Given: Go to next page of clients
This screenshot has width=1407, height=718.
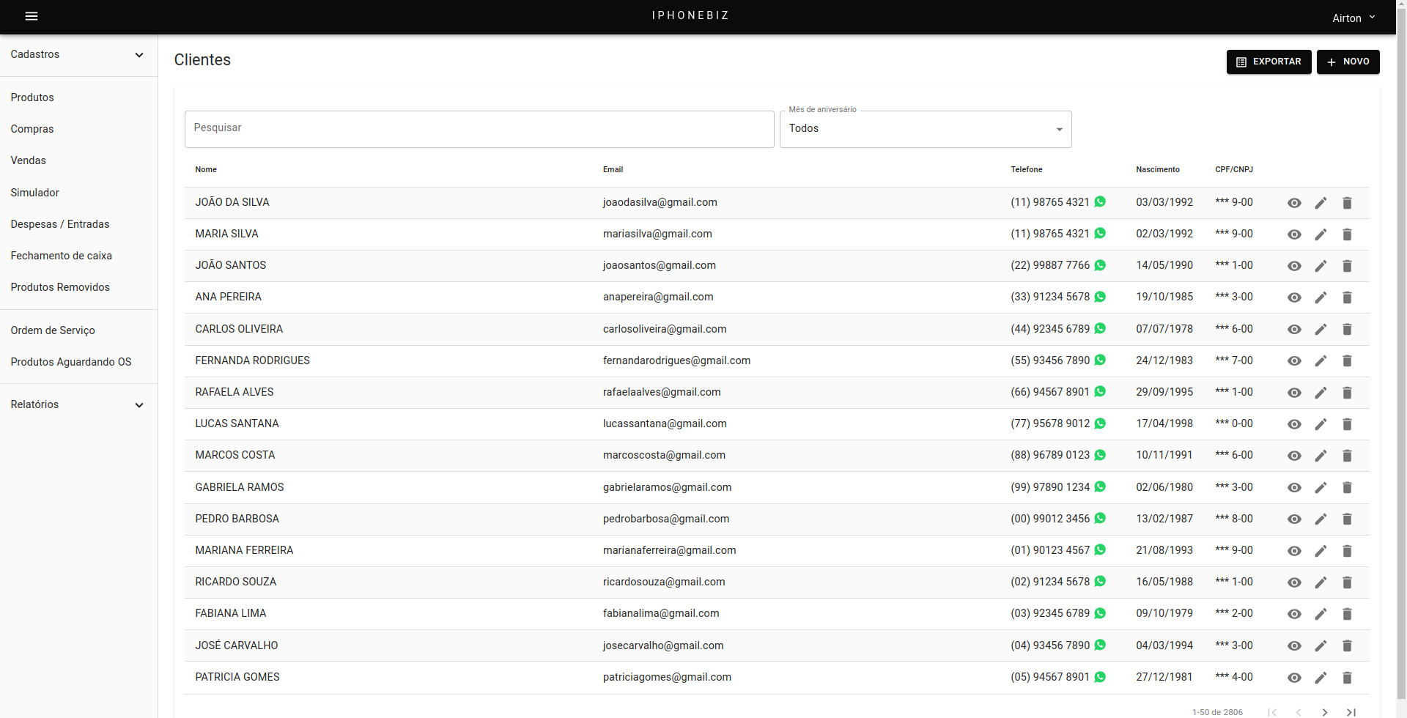Looking at the screenshot, I should click(1325, 712).
